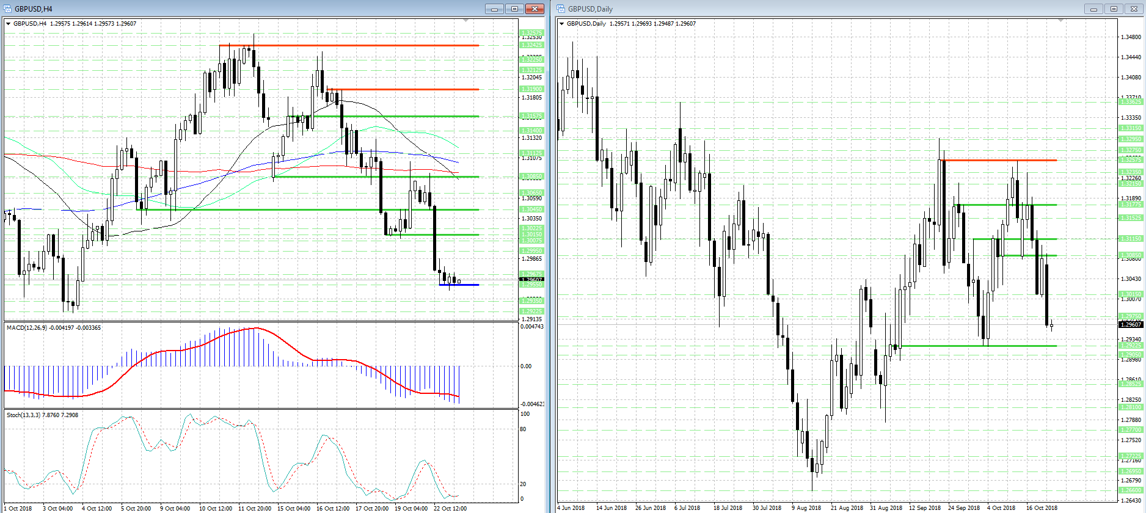Click the 1.31150 price label in Daily
Screen dimensions: 1146x513
tap(1131, 239)
